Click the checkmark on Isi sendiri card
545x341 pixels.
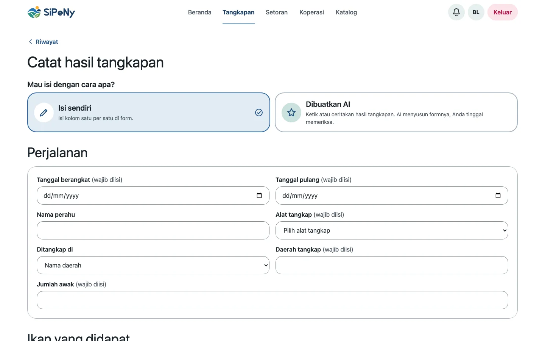259,113
